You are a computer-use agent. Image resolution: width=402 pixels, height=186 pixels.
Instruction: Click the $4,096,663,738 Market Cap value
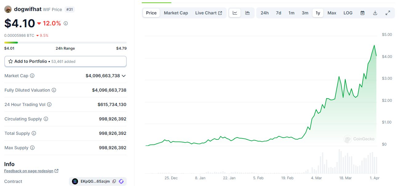pyautogui.click(x=103, y=76)
